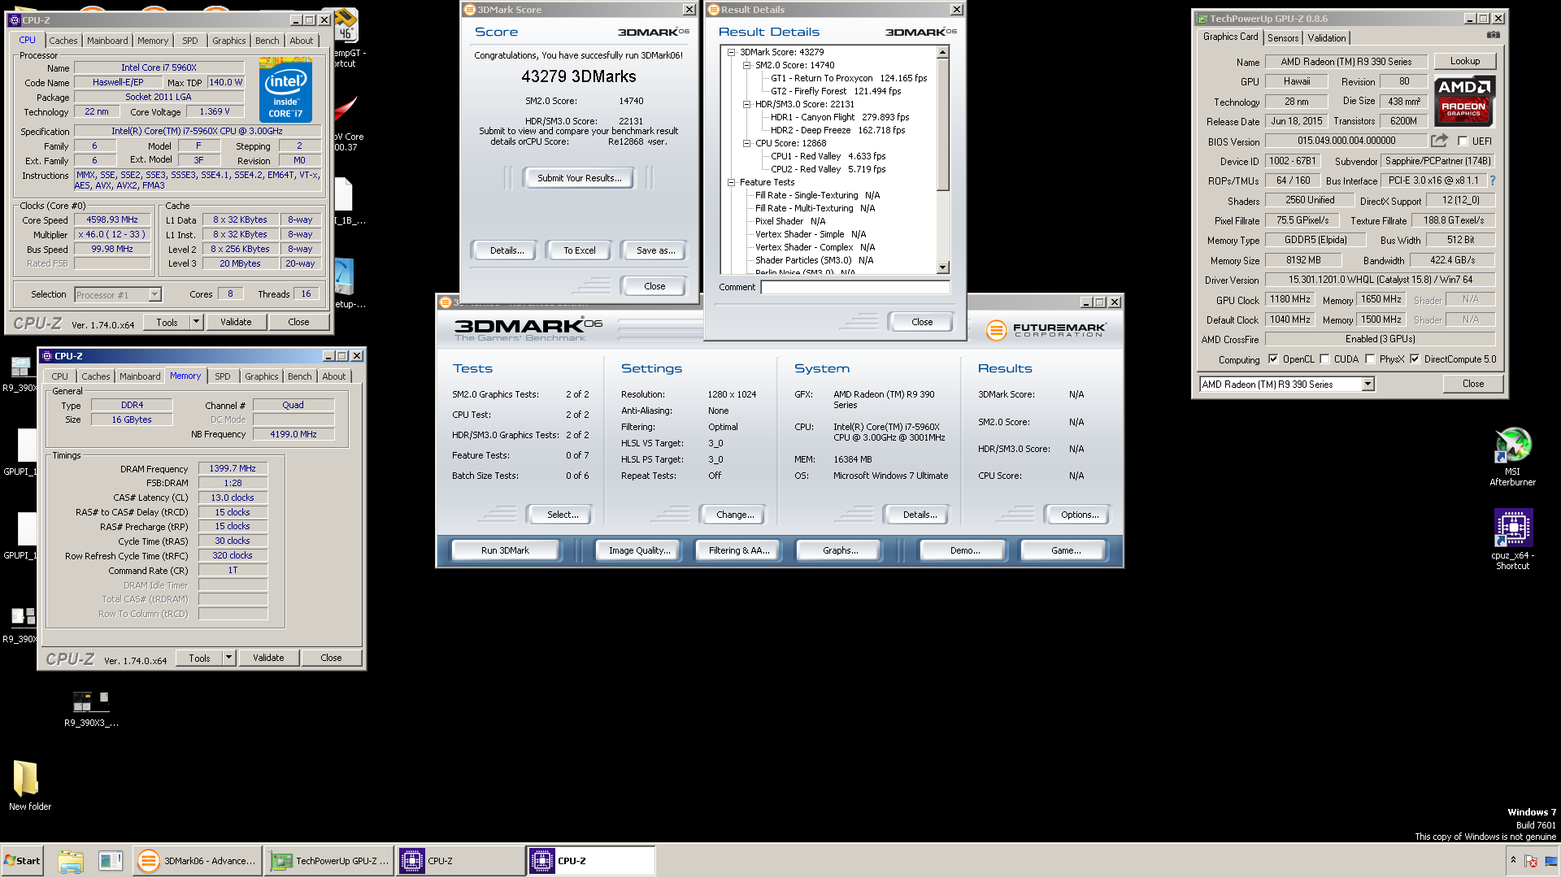This screenshot has width=1561, height=878.
Task: Toggle the UEFI checkbox in GPU-Z
Action: coord(1462,141)
